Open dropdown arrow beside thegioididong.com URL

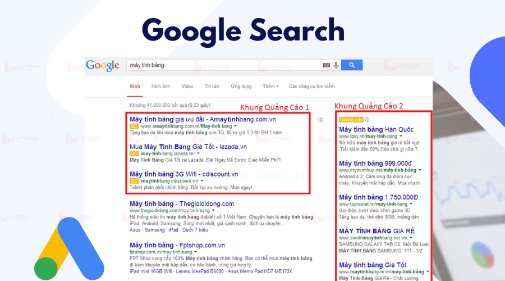pyautogui.click(x=213, y=211)
